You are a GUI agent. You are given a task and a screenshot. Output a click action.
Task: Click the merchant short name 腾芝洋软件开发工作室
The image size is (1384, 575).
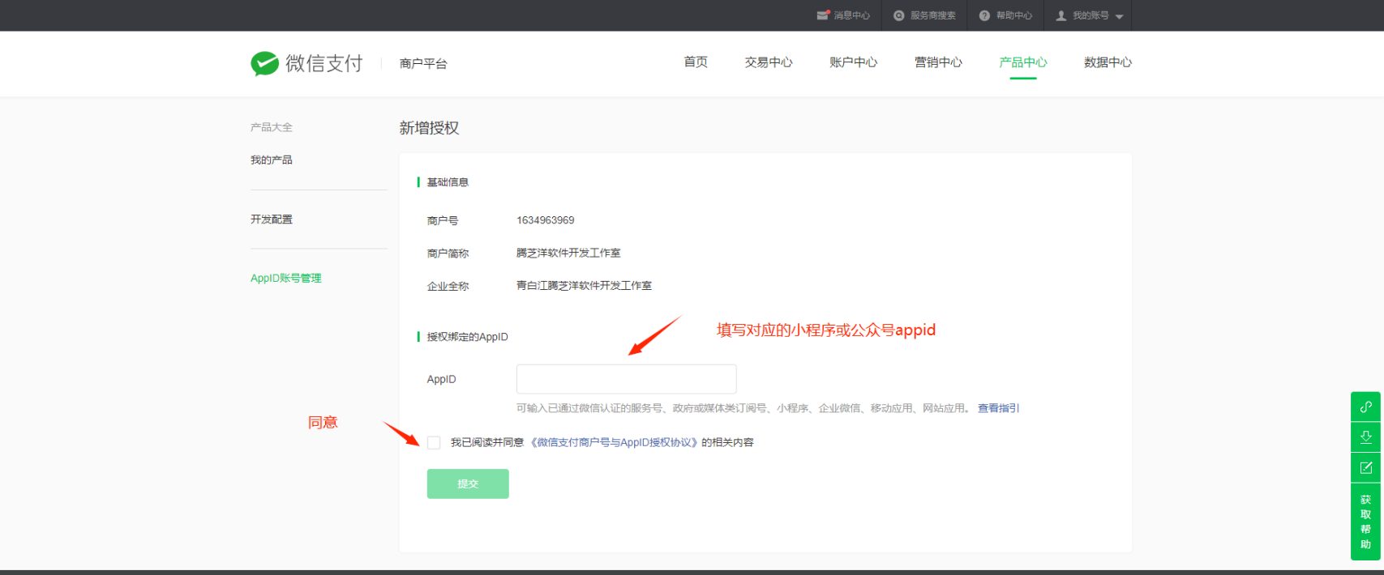point(568,253)
